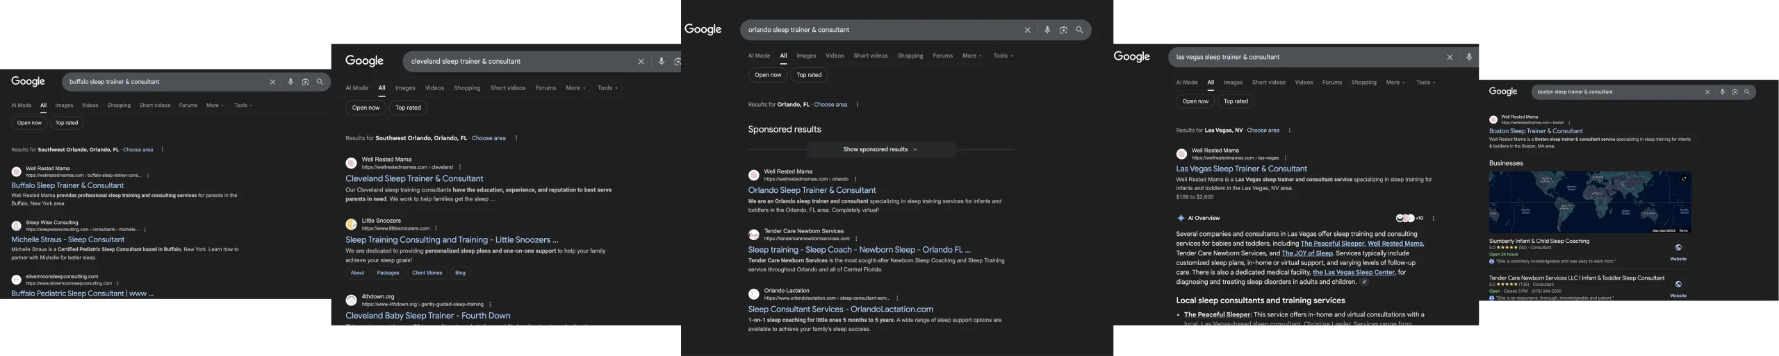Enable Open now filter in las vegas results
This screenshot has height=356, width=1779.
pyautogui.click(x=1195, y=101)
